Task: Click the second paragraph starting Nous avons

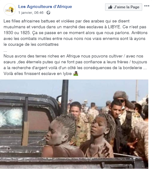Action: [x=75, y=65]
